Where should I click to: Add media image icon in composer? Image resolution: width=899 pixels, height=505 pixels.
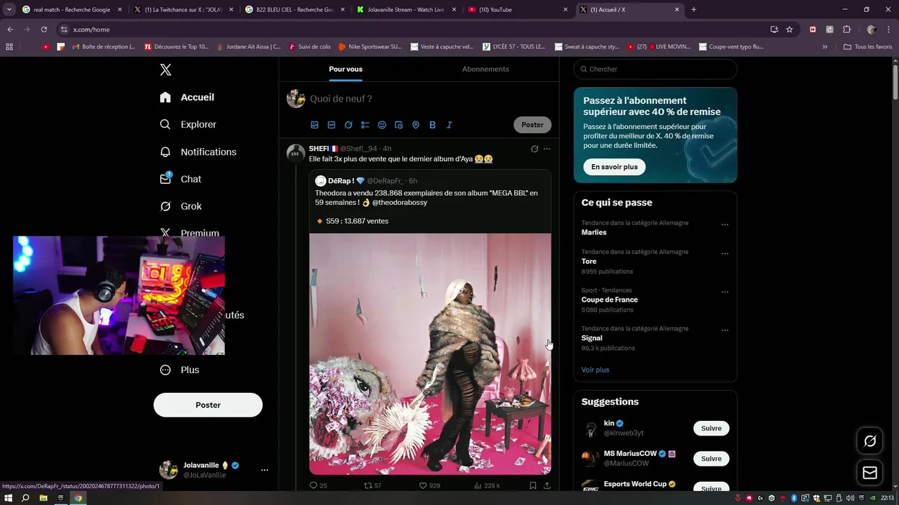tap(315, 125)
